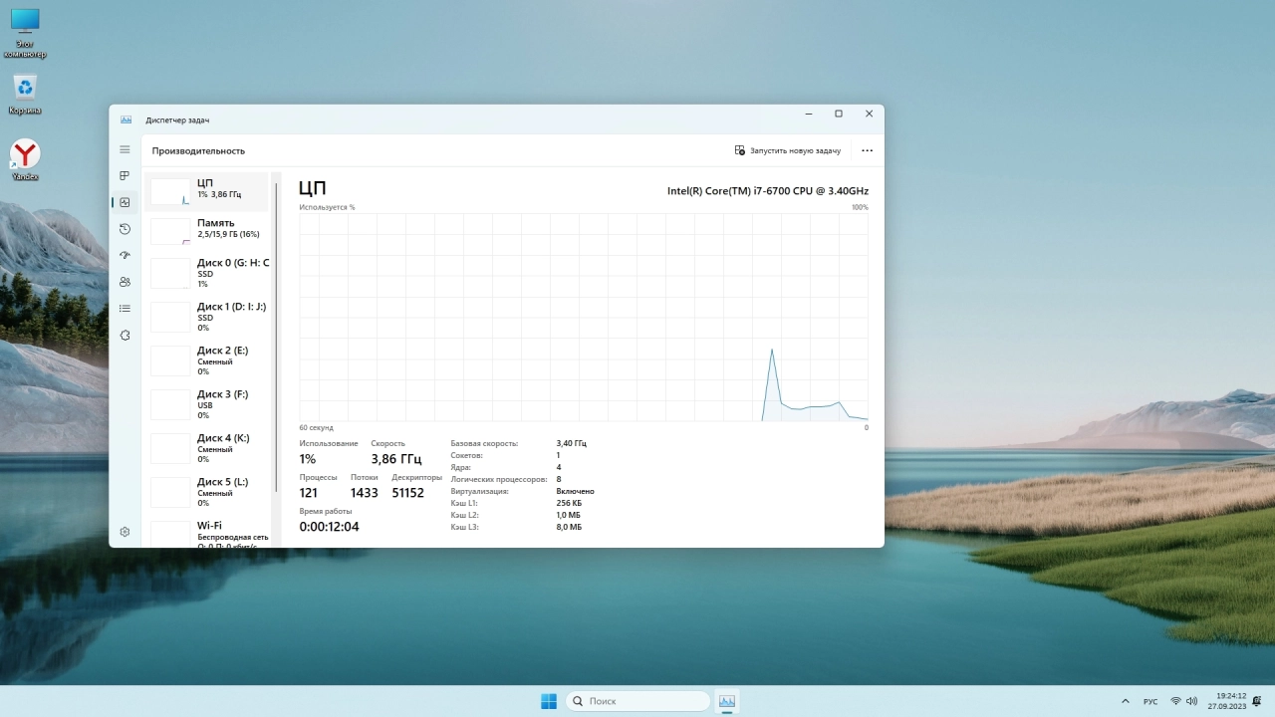The image size is (1275, 717).
Task: Click the taskbar Поиск search box
Action: coord(638,701)
